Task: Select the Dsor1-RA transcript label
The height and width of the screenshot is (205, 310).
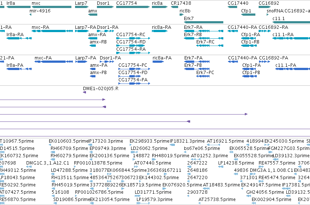Action: (x=107, y=27)
